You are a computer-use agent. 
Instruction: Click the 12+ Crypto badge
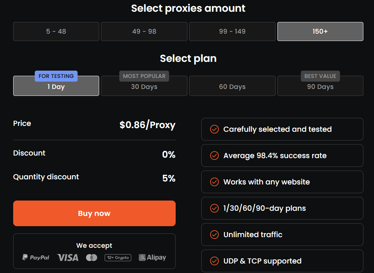117,258
